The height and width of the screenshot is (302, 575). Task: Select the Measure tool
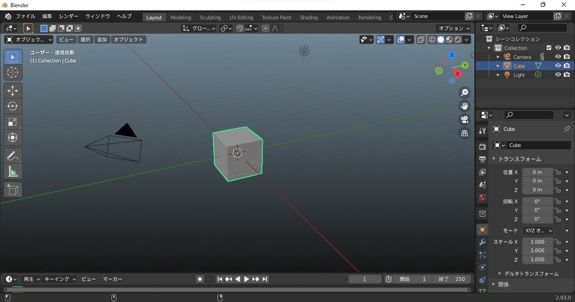(13, 172)
